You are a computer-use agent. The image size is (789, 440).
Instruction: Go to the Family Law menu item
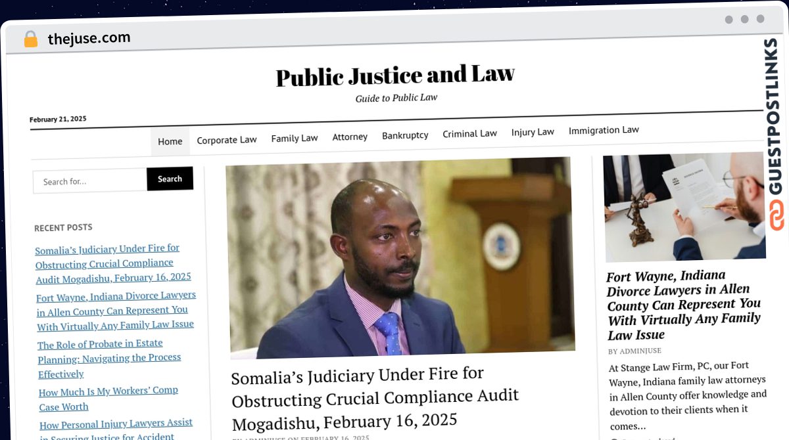[295, 138]
